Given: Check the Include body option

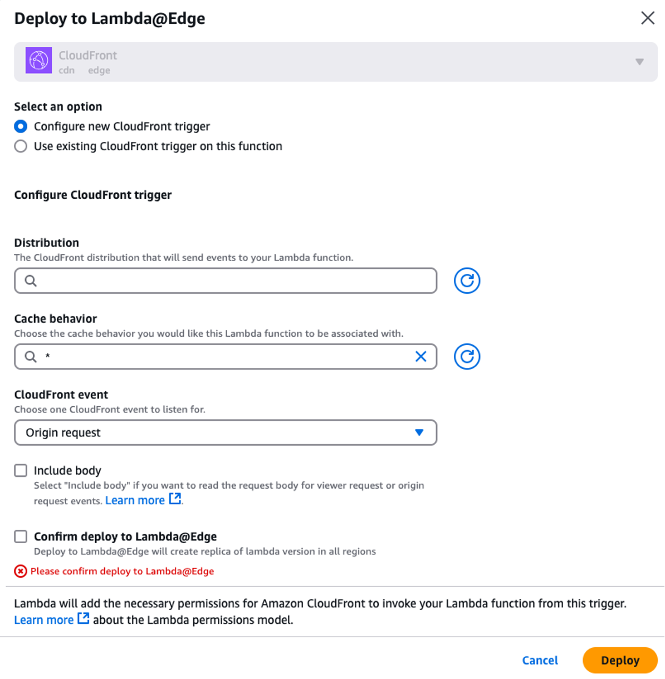Looking at the screenshot, I should pos(20,470).
